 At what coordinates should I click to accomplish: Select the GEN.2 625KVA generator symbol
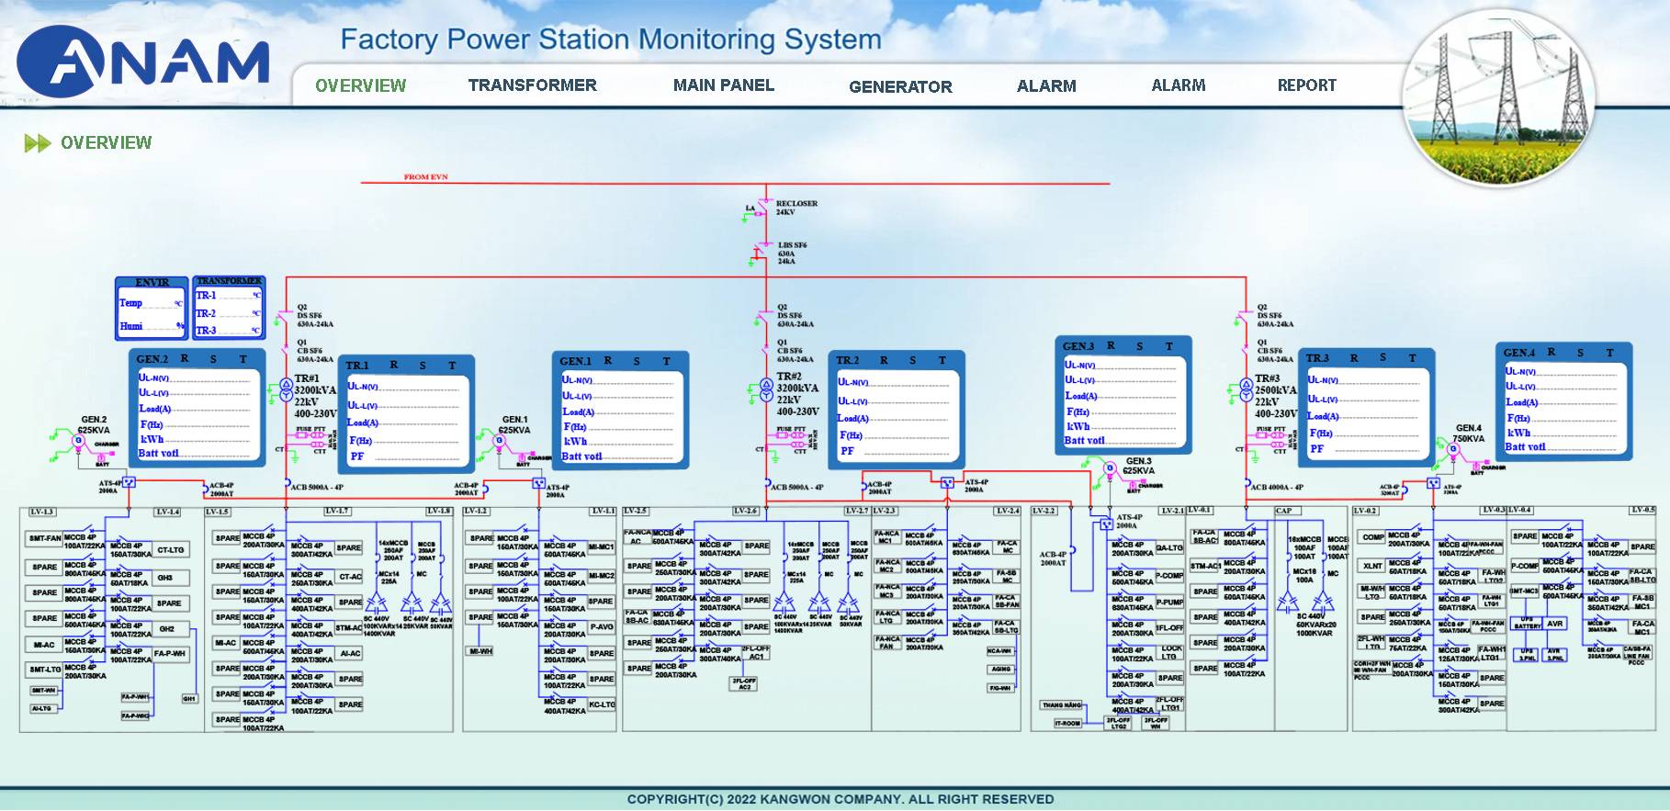tap(78, 441)
